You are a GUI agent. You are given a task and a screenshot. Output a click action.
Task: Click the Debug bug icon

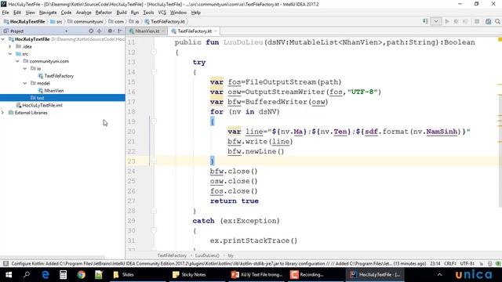pyautogui.click(x=456, y=21)
